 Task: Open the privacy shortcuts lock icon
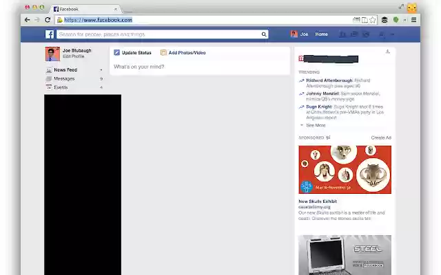[382, 34]
